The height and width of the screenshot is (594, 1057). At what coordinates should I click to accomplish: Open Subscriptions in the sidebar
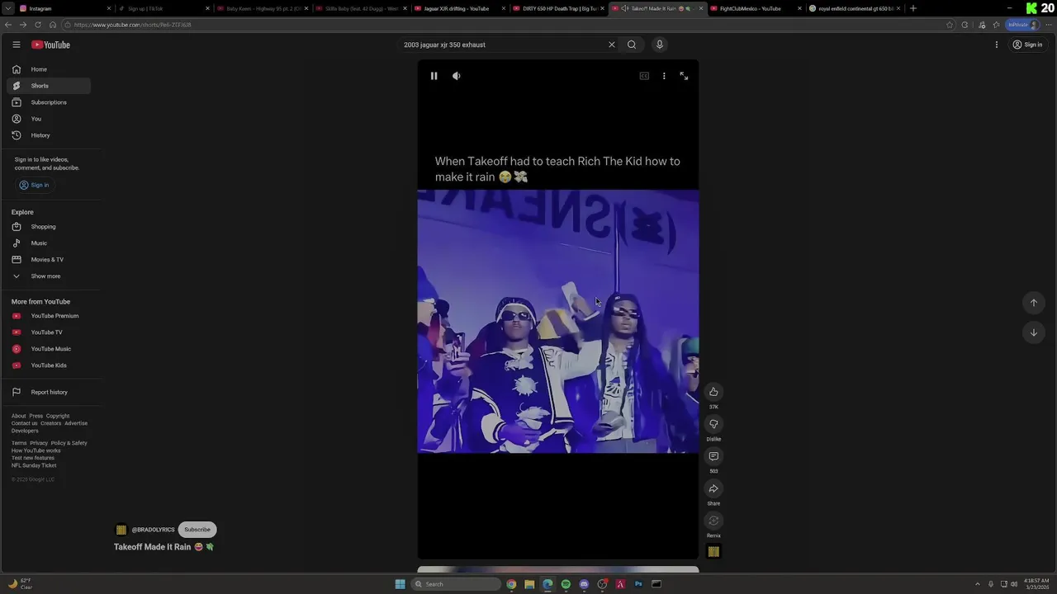point(49,102)
